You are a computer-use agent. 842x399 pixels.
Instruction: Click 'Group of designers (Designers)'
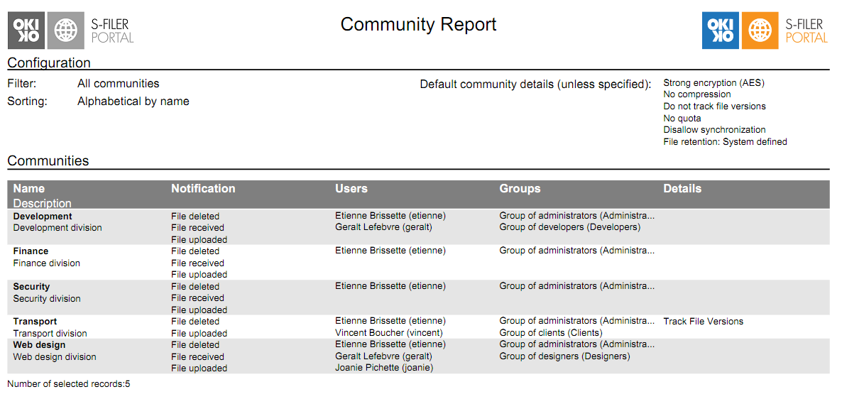(x=564, y=356)
